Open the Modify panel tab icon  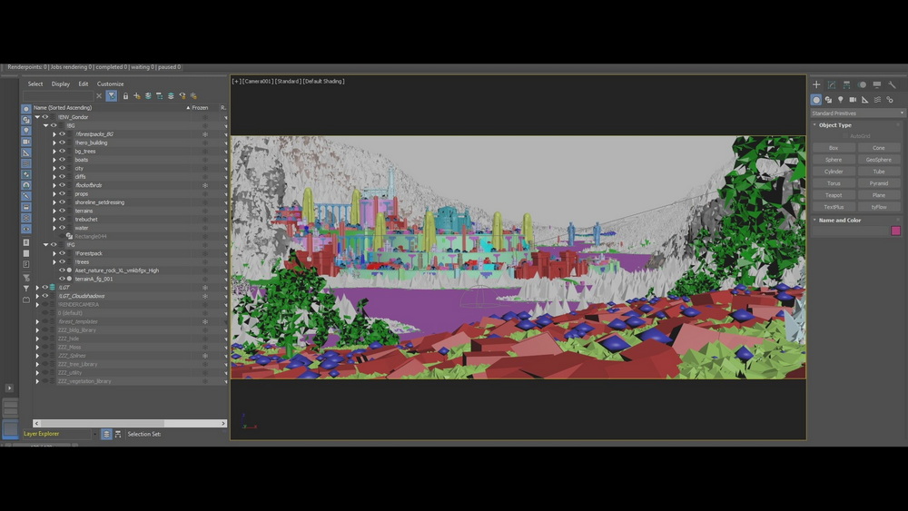coord(831,85)
